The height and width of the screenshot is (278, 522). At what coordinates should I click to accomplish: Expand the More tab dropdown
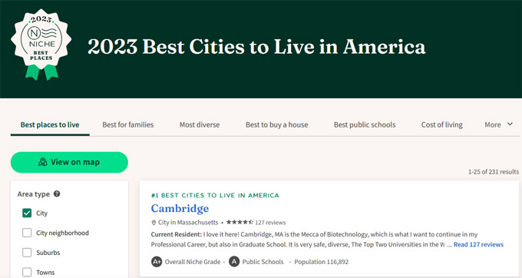(498, 124)
